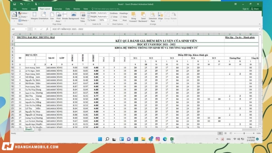The width and height of the screenshot is (272, 153).
Task: Click in the formula bar text
Action: (x=154, y=29)
